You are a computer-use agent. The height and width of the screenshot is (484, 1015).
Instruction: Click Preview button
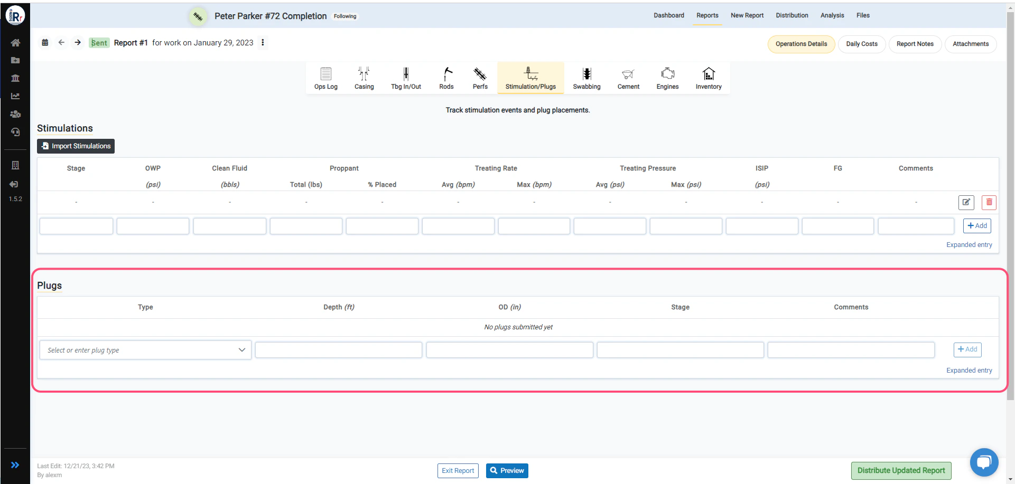tap(507, 471)
